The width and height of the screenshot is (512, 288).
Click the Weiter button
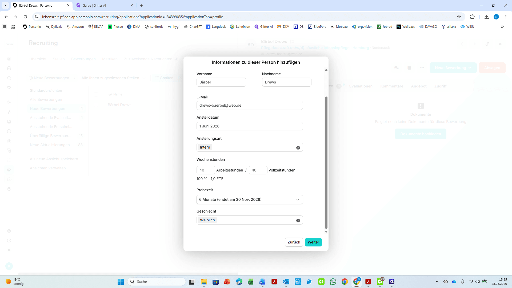[x=313, y=242]
